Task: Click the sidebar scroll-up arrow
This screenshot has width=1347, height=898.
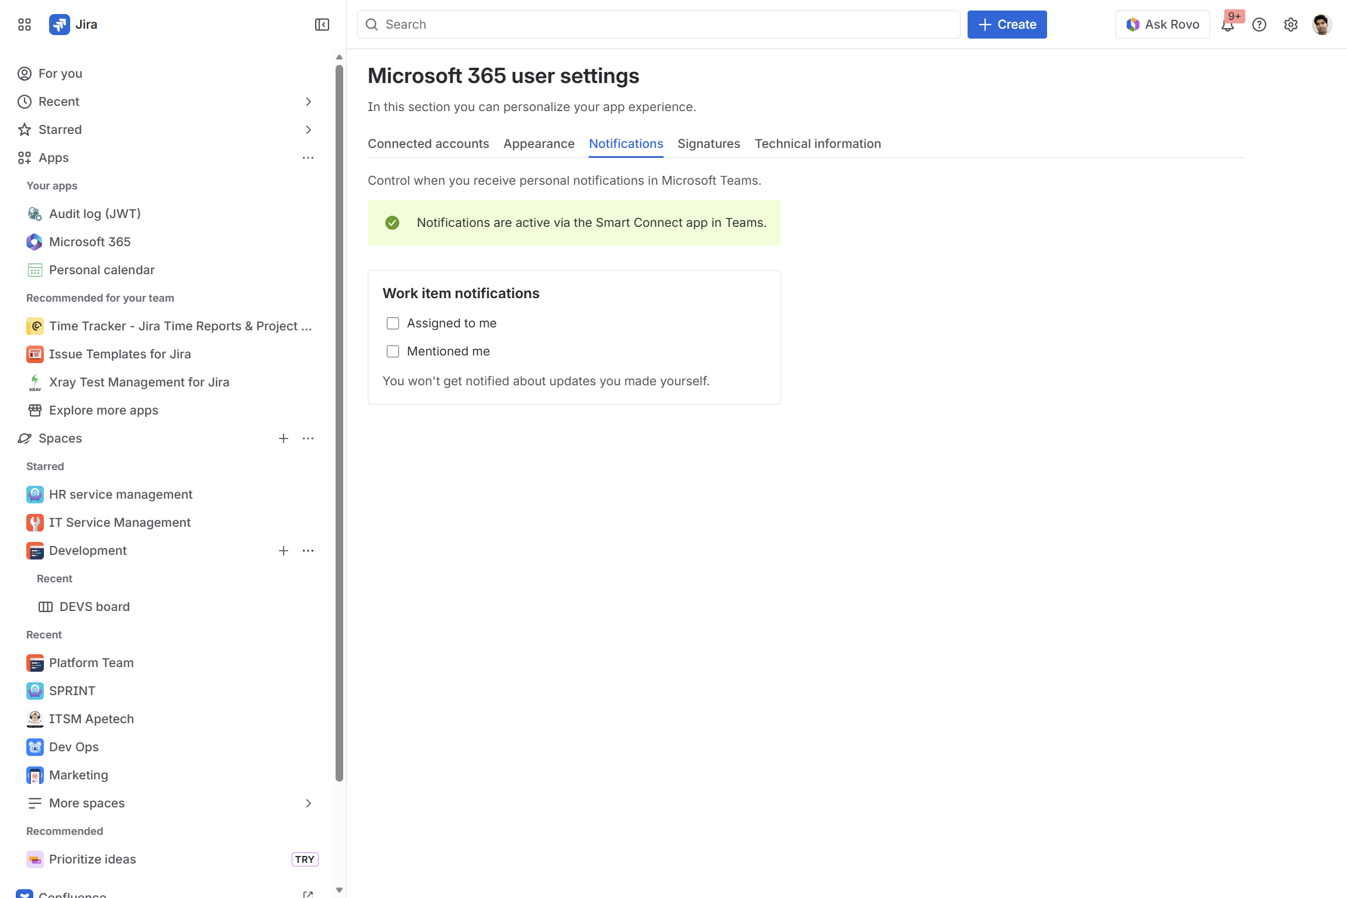Action: point(339,57)
